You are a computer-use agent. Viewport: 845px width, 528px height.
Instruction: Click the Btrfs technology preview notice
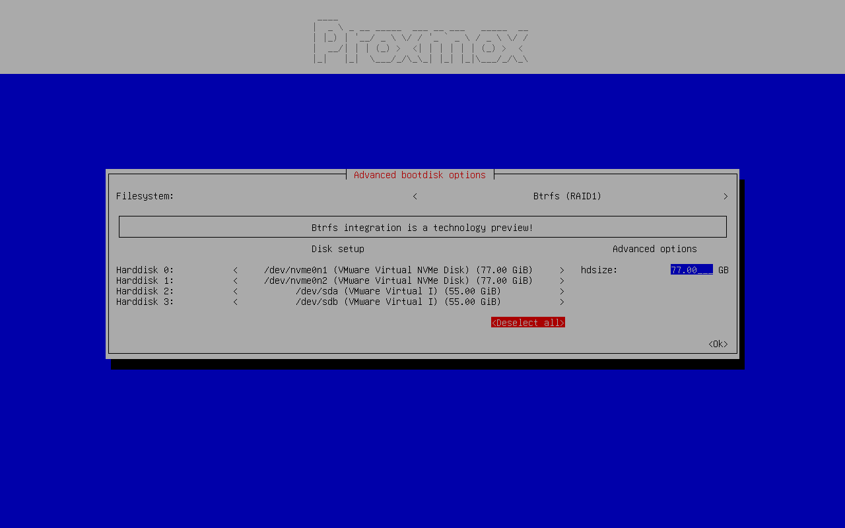(x=422, y=228)
